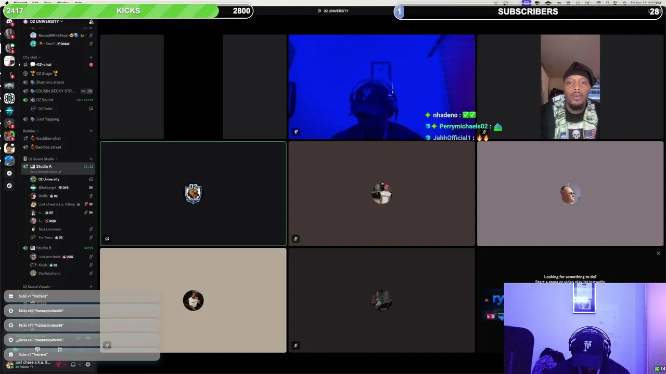Select Tre Trenz member in Studio A

coord(61,237)
